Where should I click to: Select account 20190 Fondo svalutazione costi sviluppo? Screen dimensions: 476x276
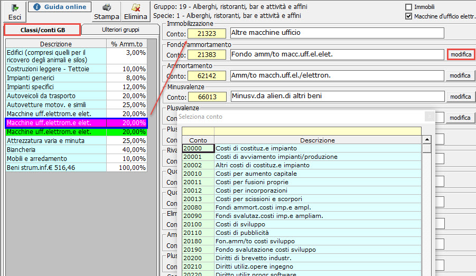point(302,250)
